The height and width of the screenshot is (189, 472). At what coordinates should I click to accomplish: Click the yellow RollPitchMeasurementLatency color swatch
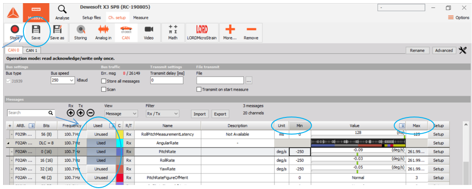click(x=119, y=135)
